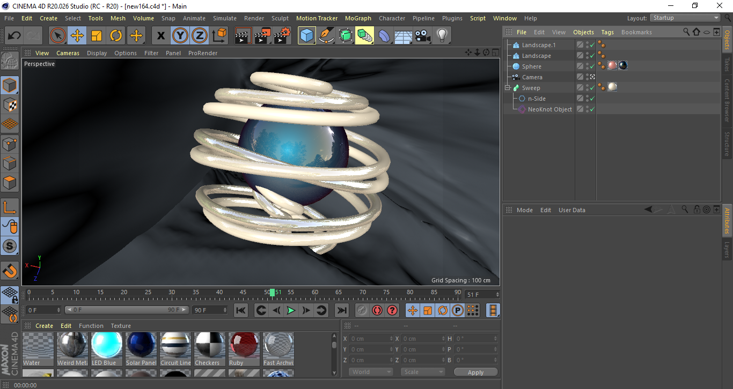Click the current frame 51 F field

coord(482,295)
